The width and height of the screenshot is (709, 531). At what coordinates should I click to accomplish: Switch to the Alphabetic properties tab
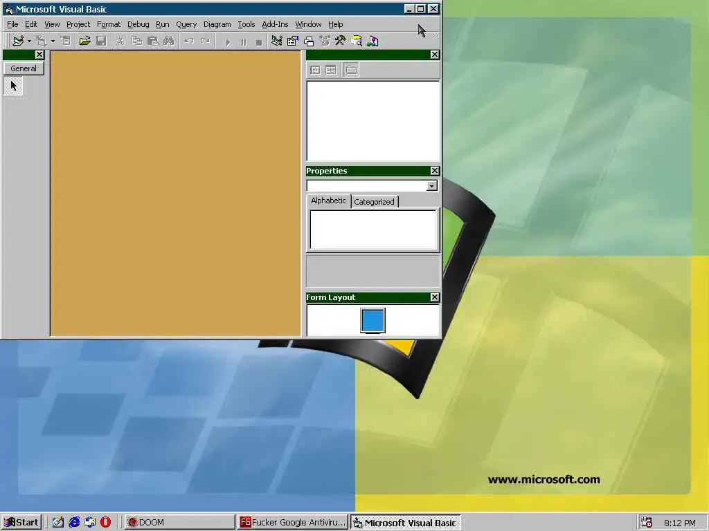pos(328,201)
